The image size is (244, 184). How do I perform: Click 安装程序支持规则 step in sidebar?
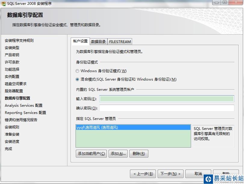point(19,41)
